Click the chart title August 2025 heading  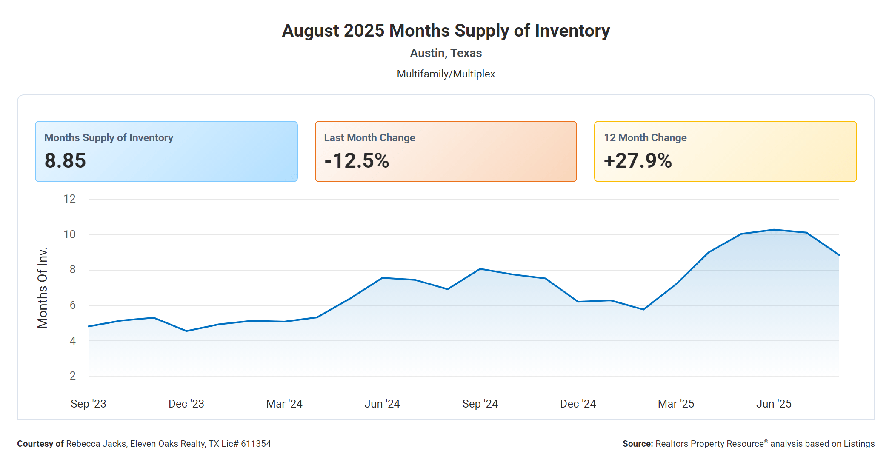(446, 31)
